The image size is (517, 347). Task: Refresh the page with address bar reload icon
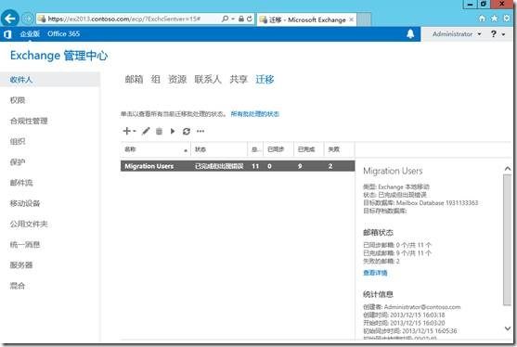click(250, 19)
